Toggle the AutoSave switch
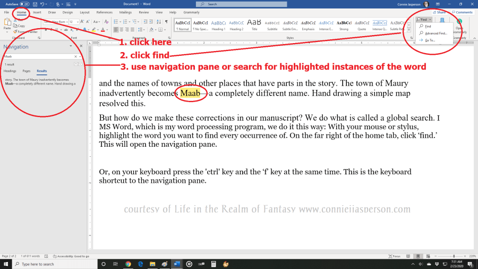 (x=24, y=4)
